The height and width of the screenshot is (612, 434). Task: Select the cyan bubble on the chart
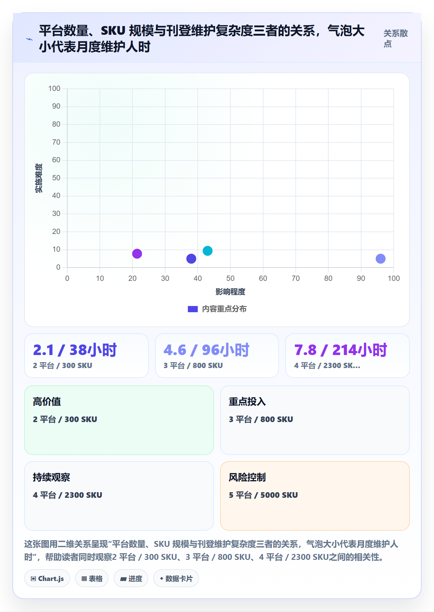207,251
